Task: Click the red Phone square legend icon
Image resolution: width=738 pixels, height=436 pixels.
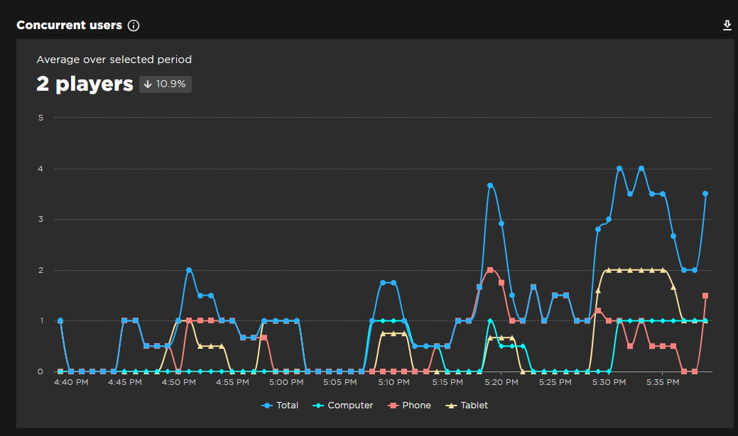Action: click(394, 405)
